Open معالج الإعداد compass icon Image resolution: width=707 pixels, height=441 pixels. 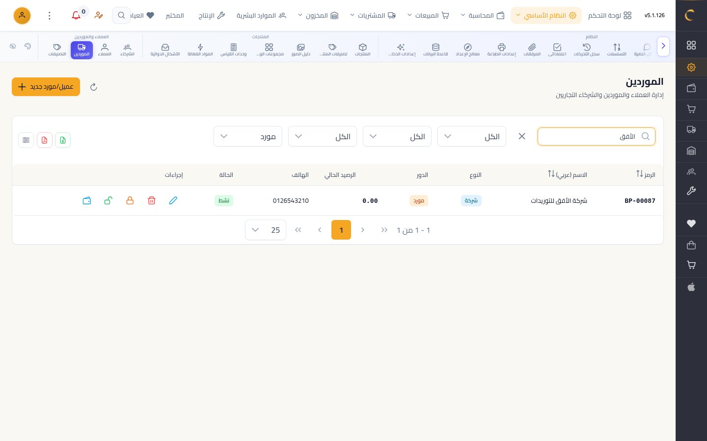468,49
